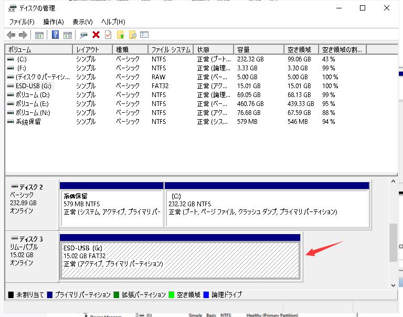The height and width of the screenshot is (317, 403).
Task: Click the black 未割り当て legend swatch
Action: 11,294
